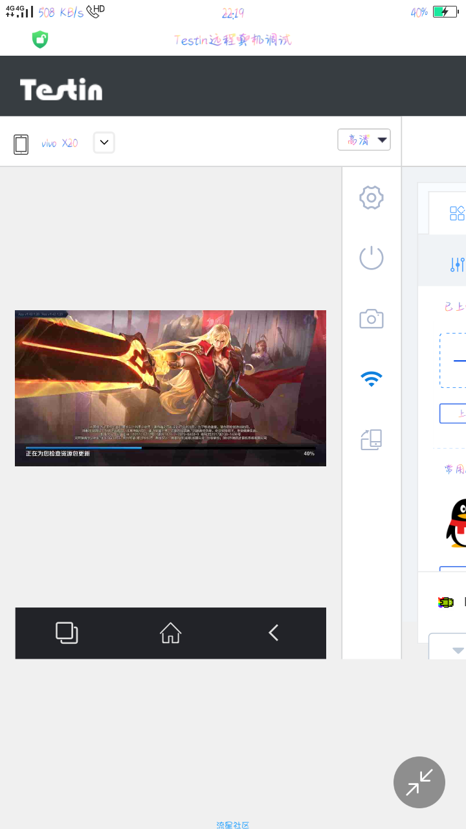Click the rotate device screen icon
466x829 pixels.
click(x=372, y=440)
